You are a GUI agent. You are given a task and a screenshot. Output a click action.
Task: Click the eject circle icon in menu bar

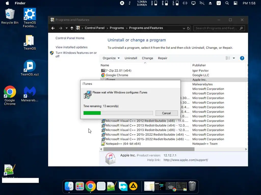point(122,3)
